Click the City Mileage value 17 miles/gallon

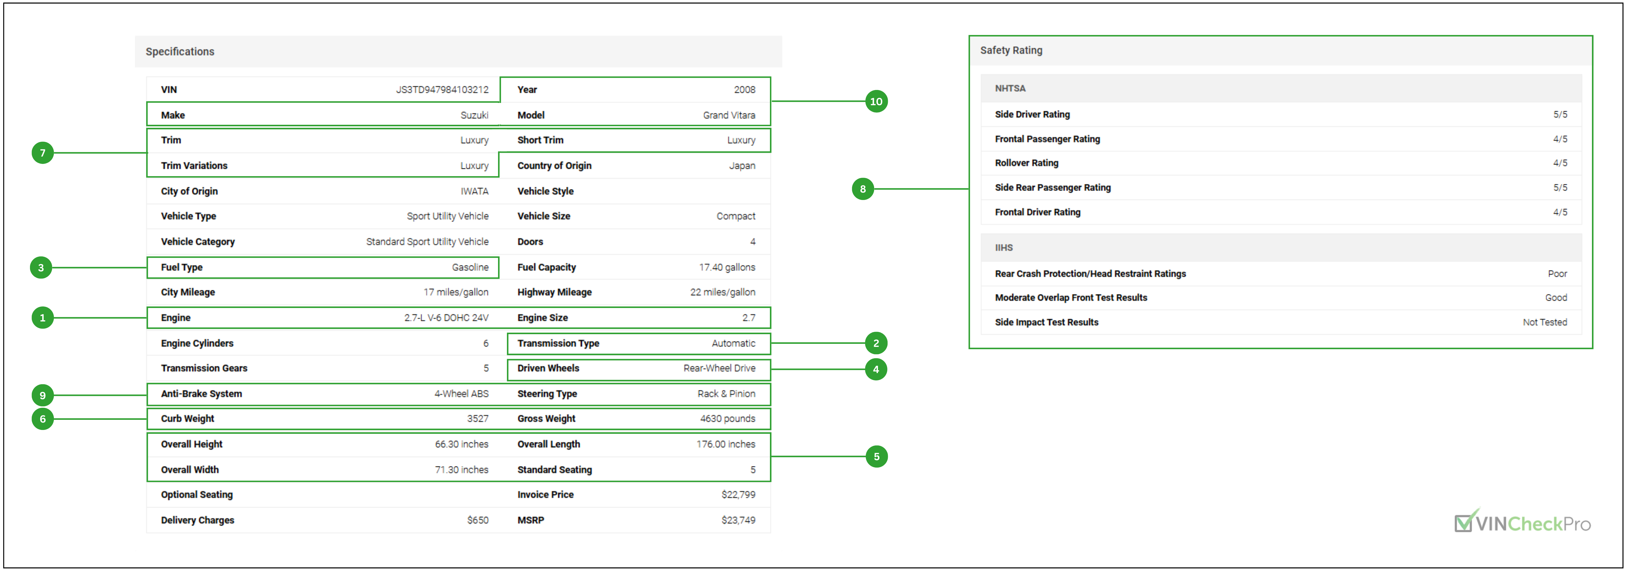point(456,292)
